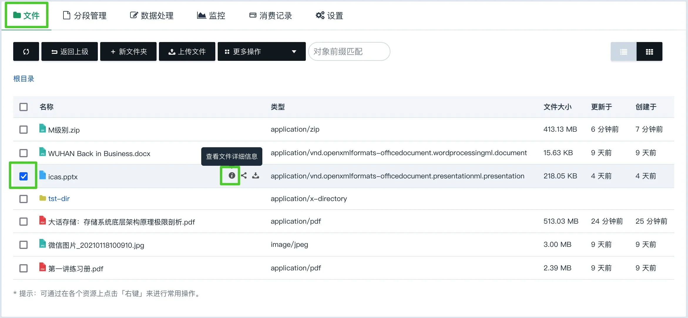Image resolution: width=688 pixels, height=318 pixels.
Task: Uncheck the icas.pptx checkbox
Action: coord(24,176)
